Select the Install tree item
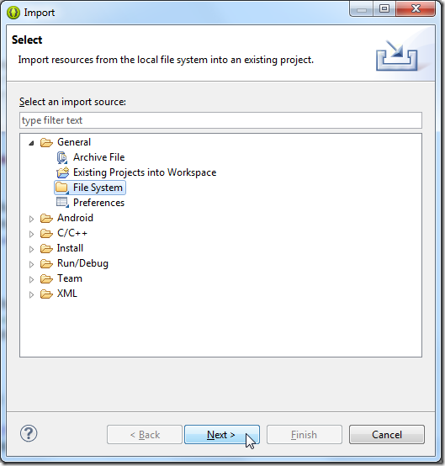Viewport: 445px width, 466px height. [x=70, y=248]
